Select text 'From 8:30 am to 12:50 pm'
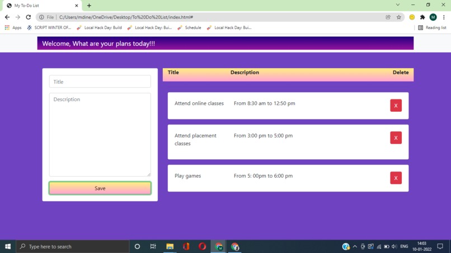451x253 pixels. point(264,103)
